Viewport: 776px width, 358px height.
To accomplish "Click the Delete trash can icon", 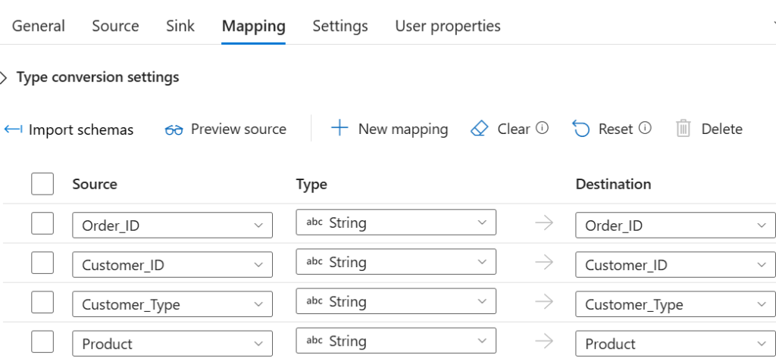I will (684, 129).
